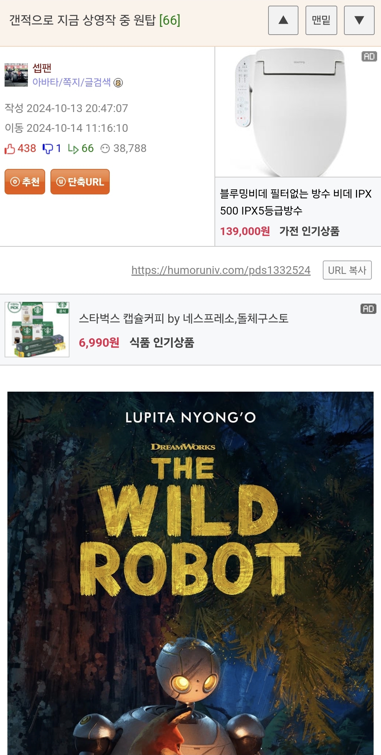
Task: Recommend the post with 추천 button
Action: [25, 182]
